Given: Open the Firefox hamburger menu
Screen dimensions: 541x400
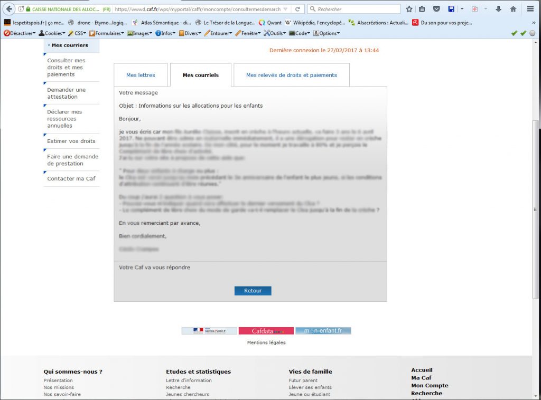Looking at the screenshot, I should (530, 9).
